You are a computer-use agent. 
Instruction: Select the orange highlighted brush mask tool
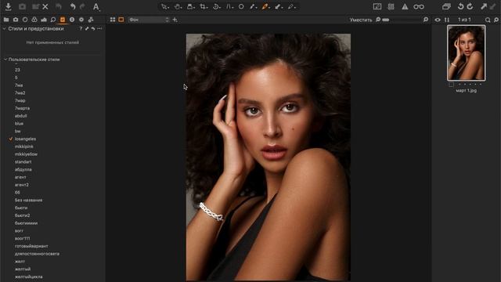(x=265, y=6)
